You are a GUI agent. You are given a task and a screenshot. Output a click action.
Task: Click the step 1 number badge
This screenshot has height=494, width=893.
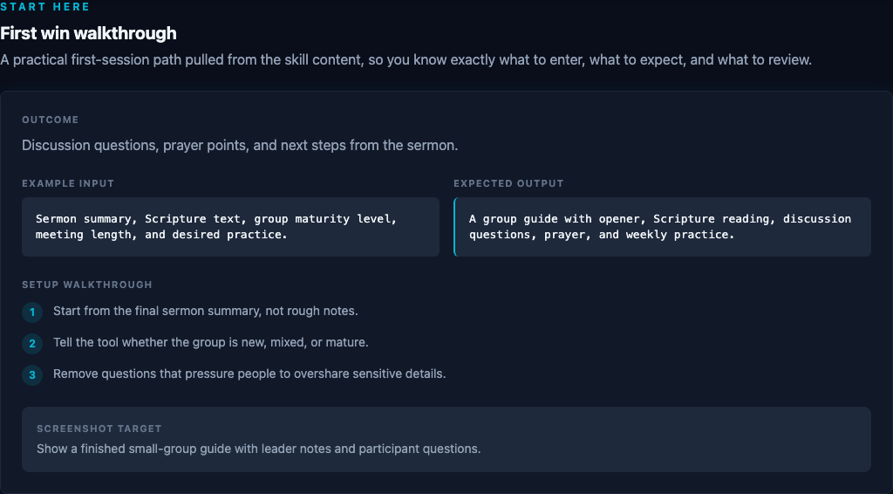click(x=32, y=312)
